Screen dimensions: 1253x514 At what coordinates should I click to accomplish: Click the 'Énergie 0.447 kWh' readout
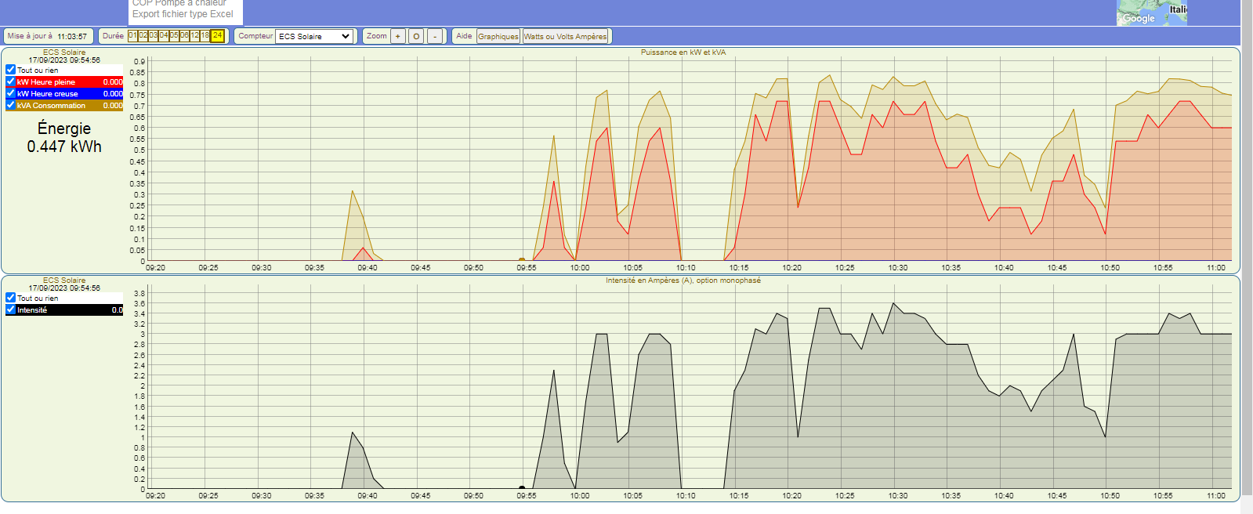(64, 137)
